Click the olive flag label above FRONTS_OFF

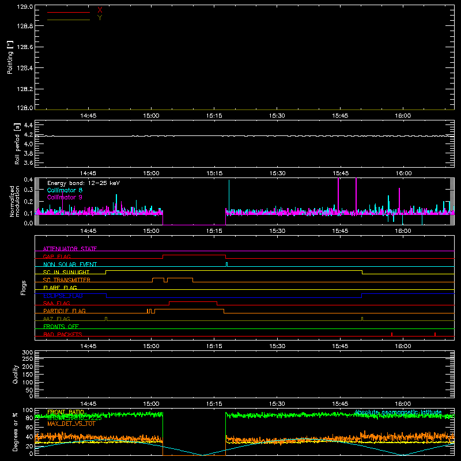pyautogui.click(x=56, y=319)
